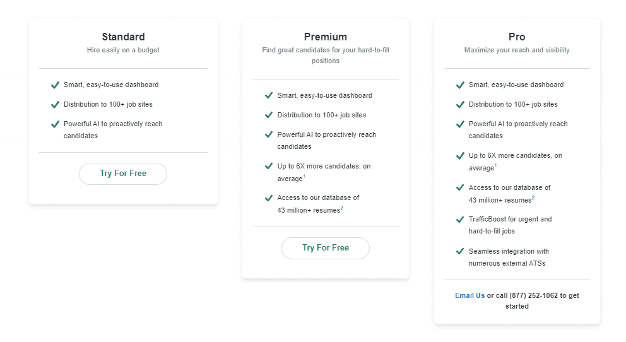This screenshot has width=626, height=342.
Task: Click the Pro plan title
Action: [x=517, y=37]
